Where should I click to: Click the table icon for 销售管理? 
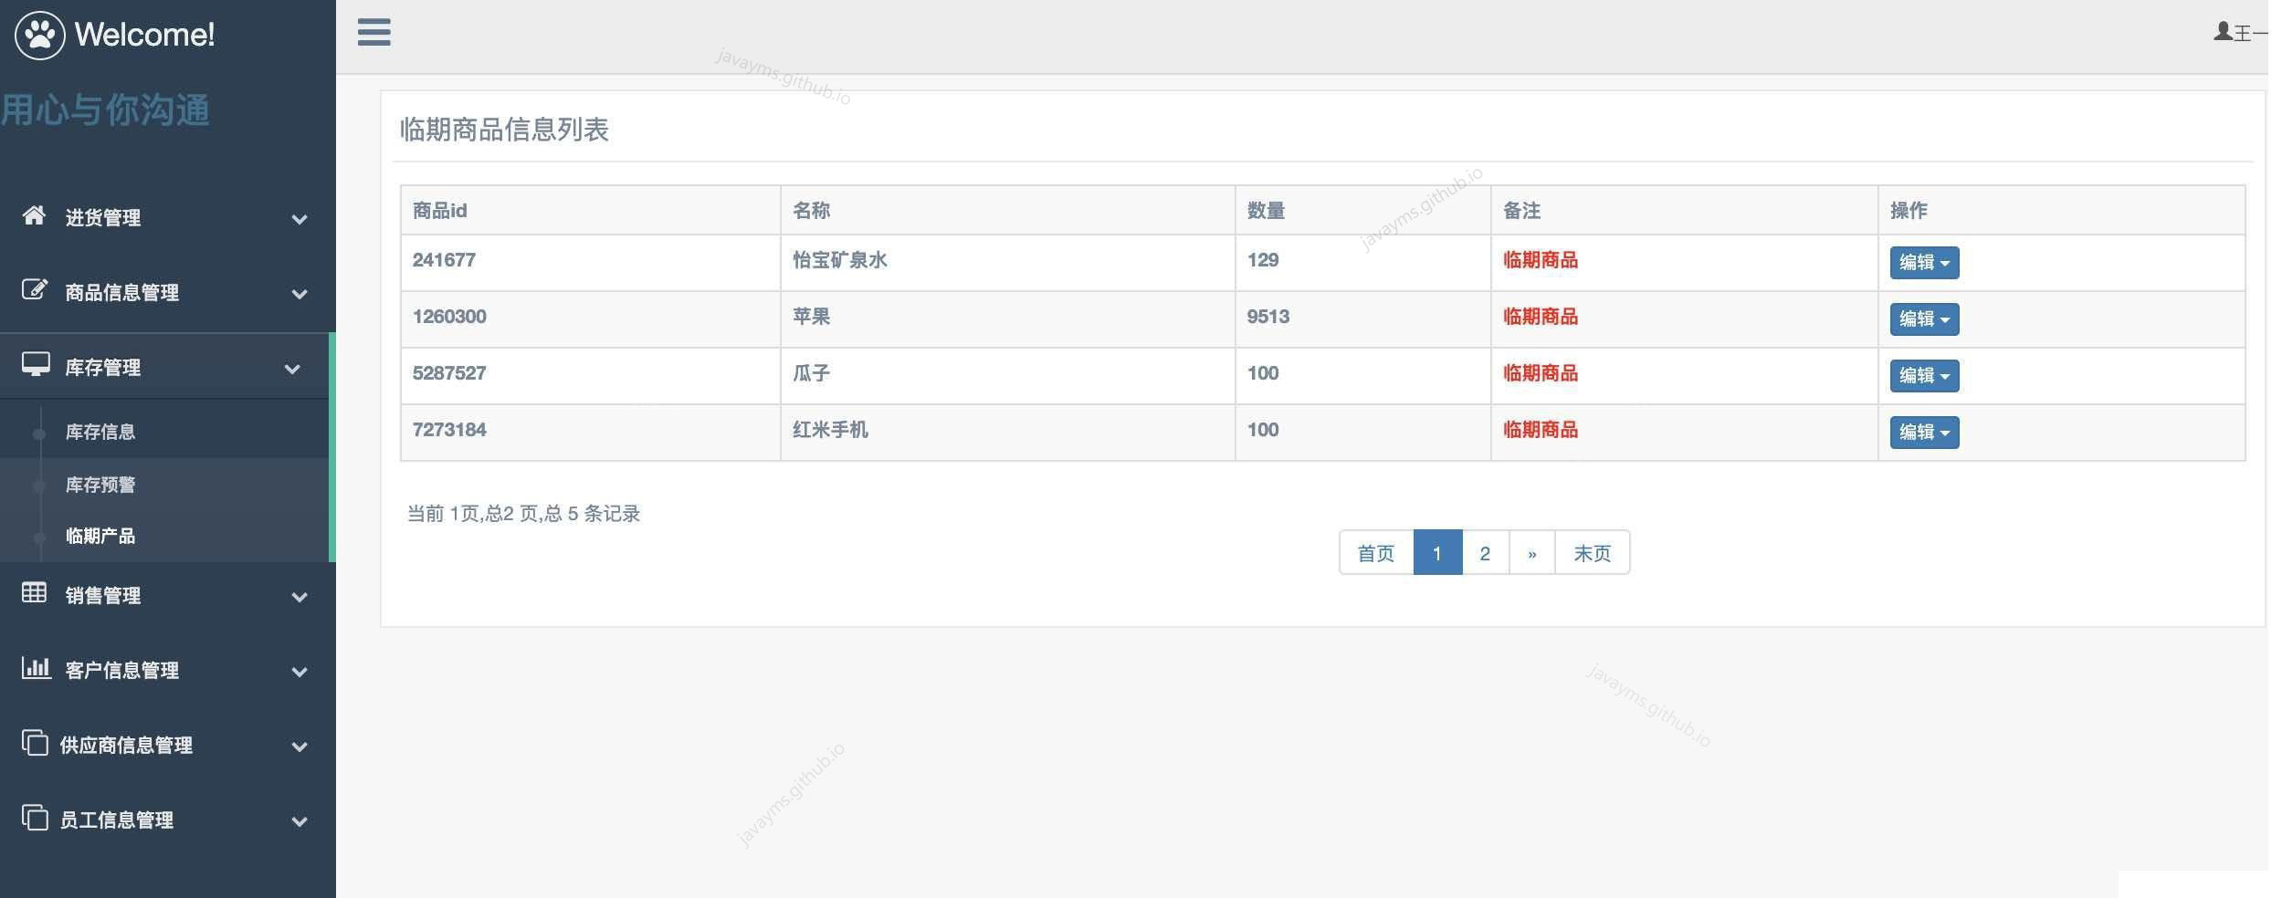click(34, 592)
